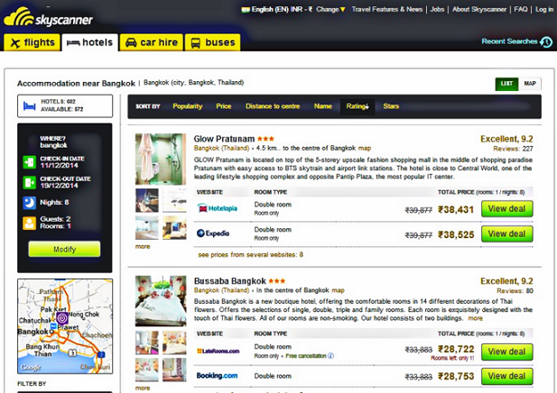View deal for Expedia ₹38,525

(507, 234)
